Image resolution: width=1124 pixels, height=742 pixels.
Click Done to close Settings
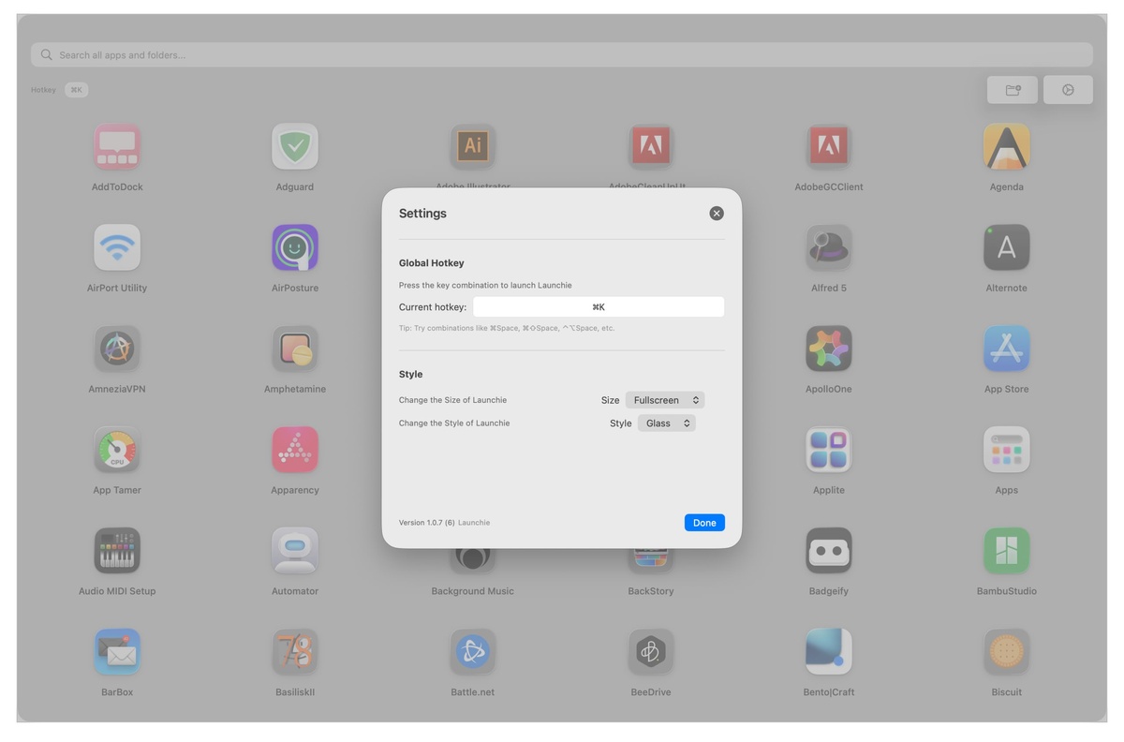(704, 523)
